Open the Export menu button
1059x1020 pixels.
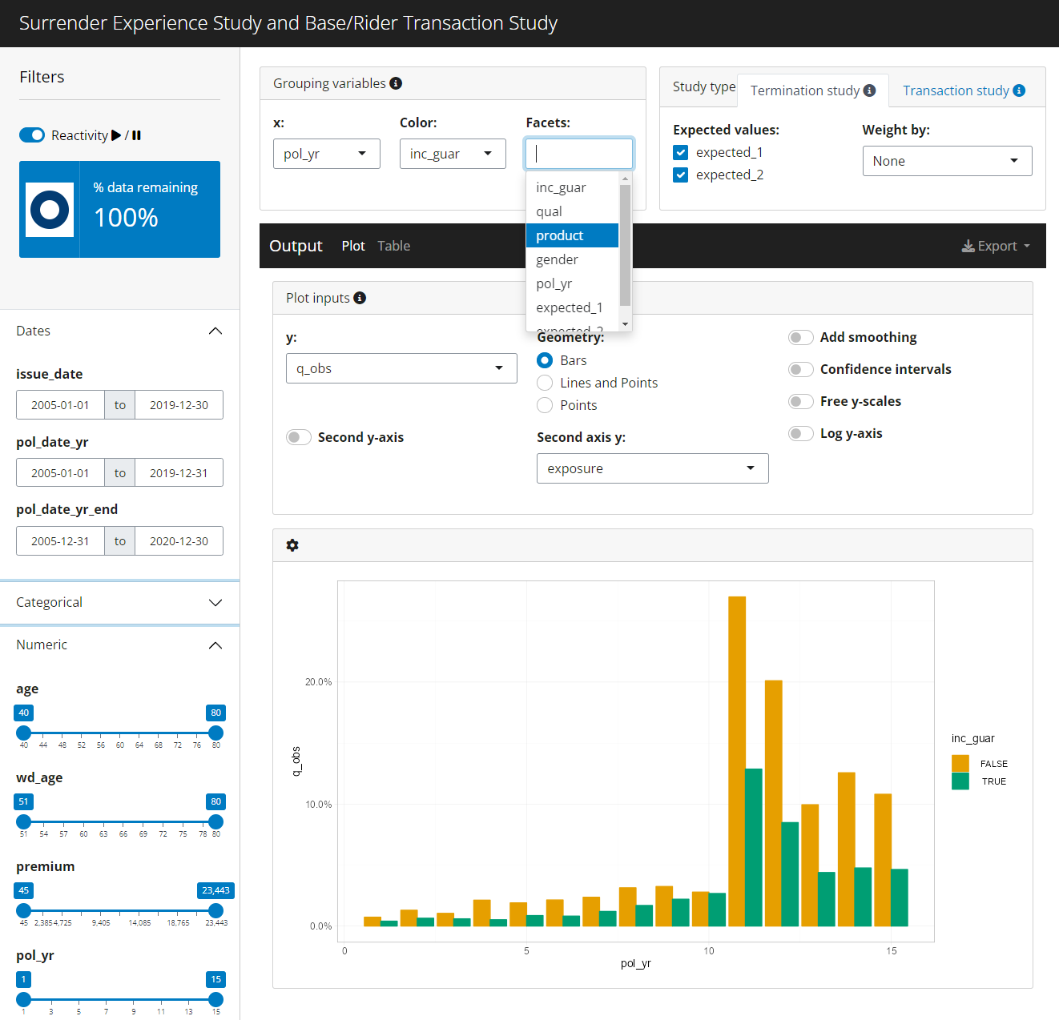point(996,246)
